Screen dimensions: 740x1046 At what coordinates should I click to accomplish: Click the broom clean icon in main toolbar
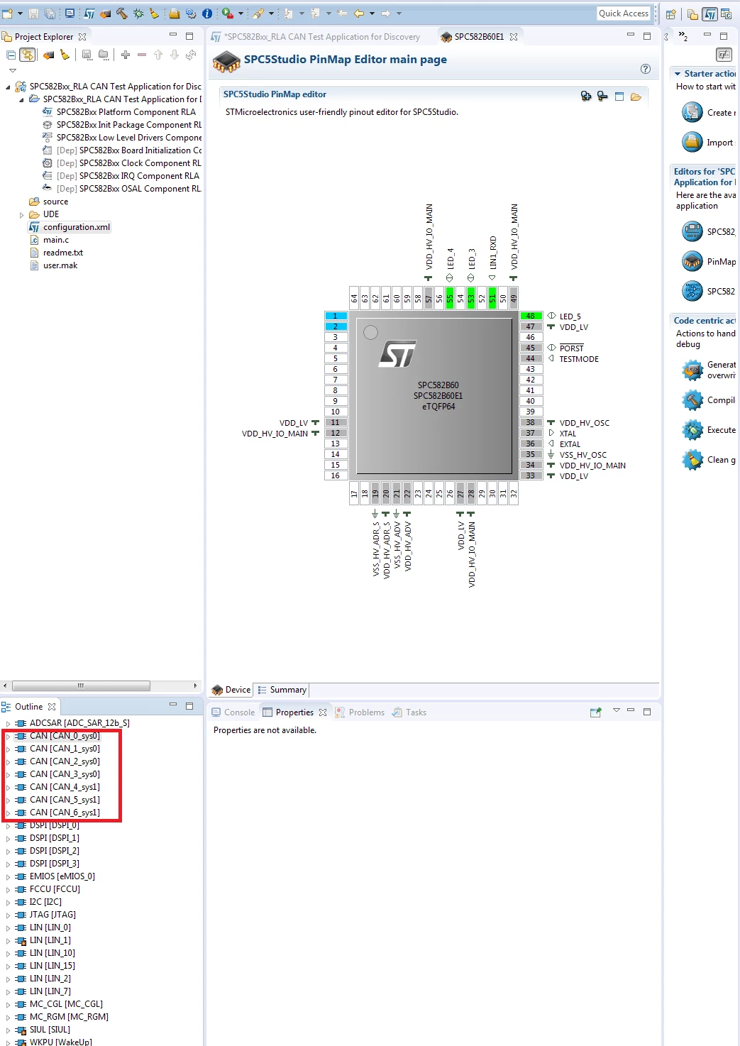point(154,13)
